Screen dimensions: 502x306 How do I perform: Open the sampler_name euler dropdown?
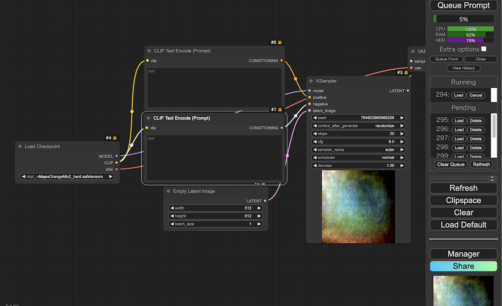pos(358,149)
